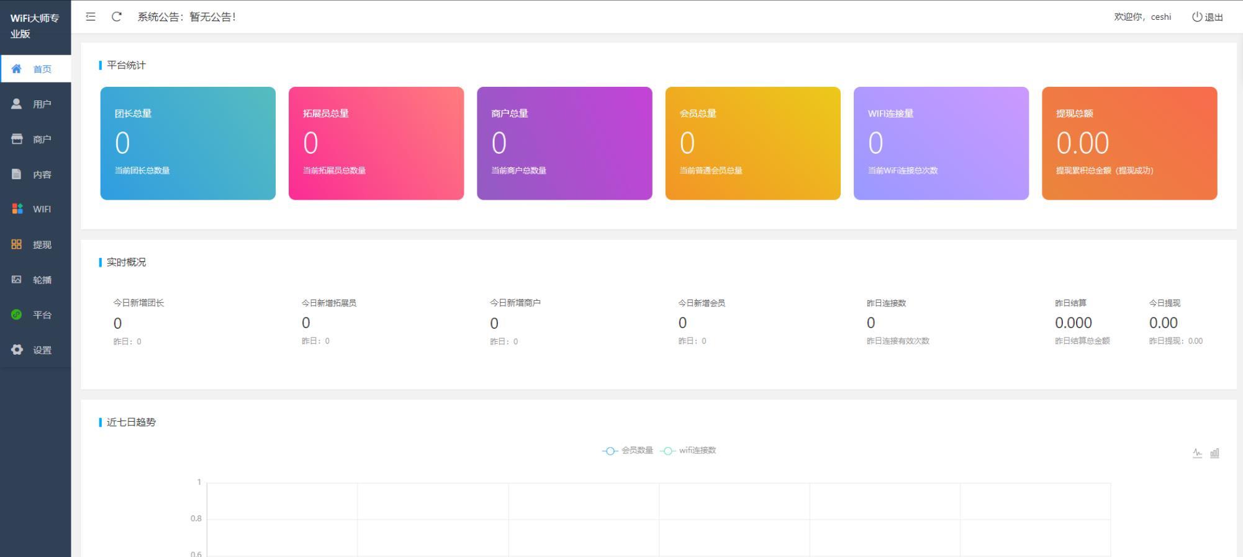The width and height of the screenshot is (1243, 557).
Task: Click the merchant store icon in sidebar
Action: pos(17,139)
